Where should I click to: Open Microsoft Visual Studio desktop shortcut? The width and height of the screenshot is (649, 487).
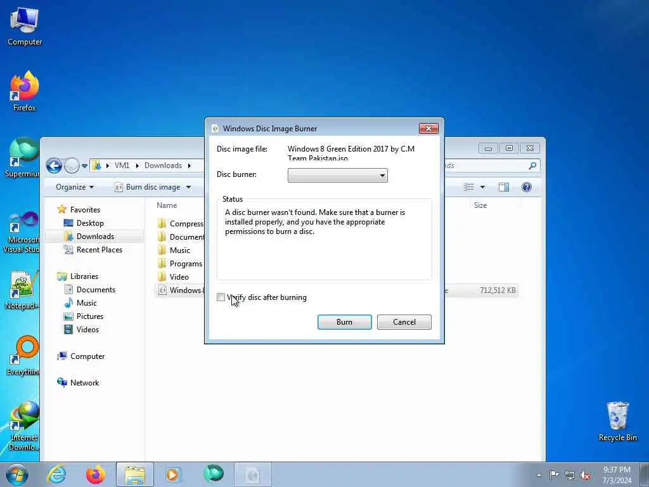22,232
